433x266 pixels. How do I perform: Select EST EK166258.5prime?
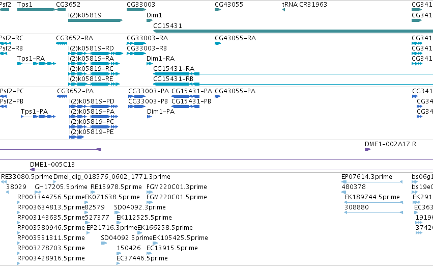(139, 233)
